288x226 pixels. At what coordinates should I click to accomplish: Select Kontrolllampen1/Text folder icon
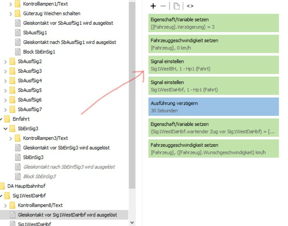(x=18, y=4)
